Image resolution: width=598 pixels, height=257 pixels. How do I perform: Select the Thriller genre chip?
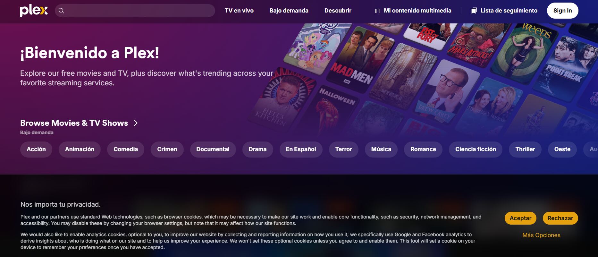(525, 149)
